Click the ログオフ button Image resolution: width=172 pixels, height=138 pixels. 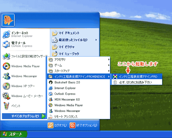tap(57, 125)
